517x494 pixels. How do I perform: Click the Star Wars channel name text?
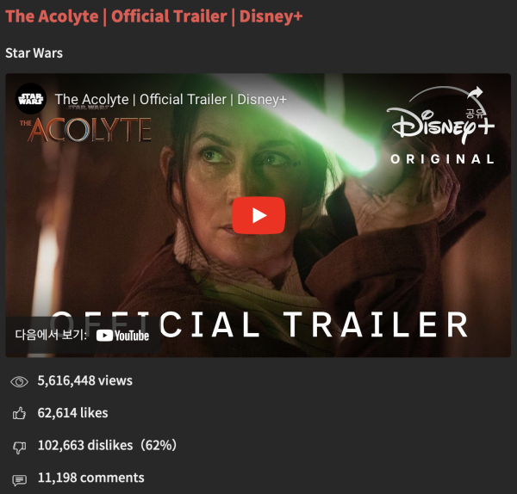click(34, 53)
